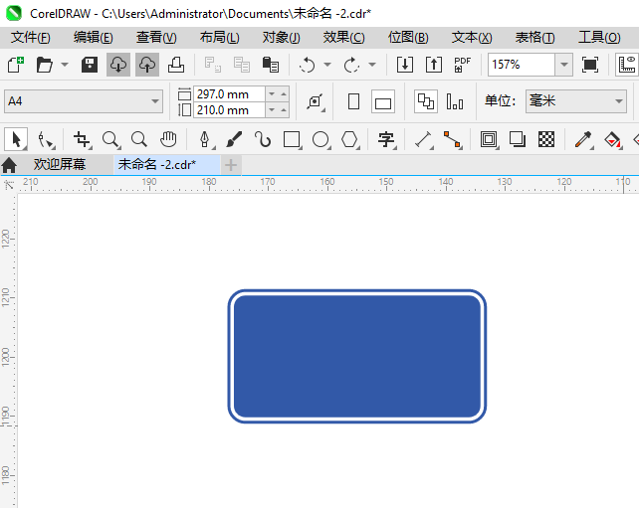Select the Polygon tool
Image resolution: width=639 pixels, height=508 pixels.
(349, 139)
